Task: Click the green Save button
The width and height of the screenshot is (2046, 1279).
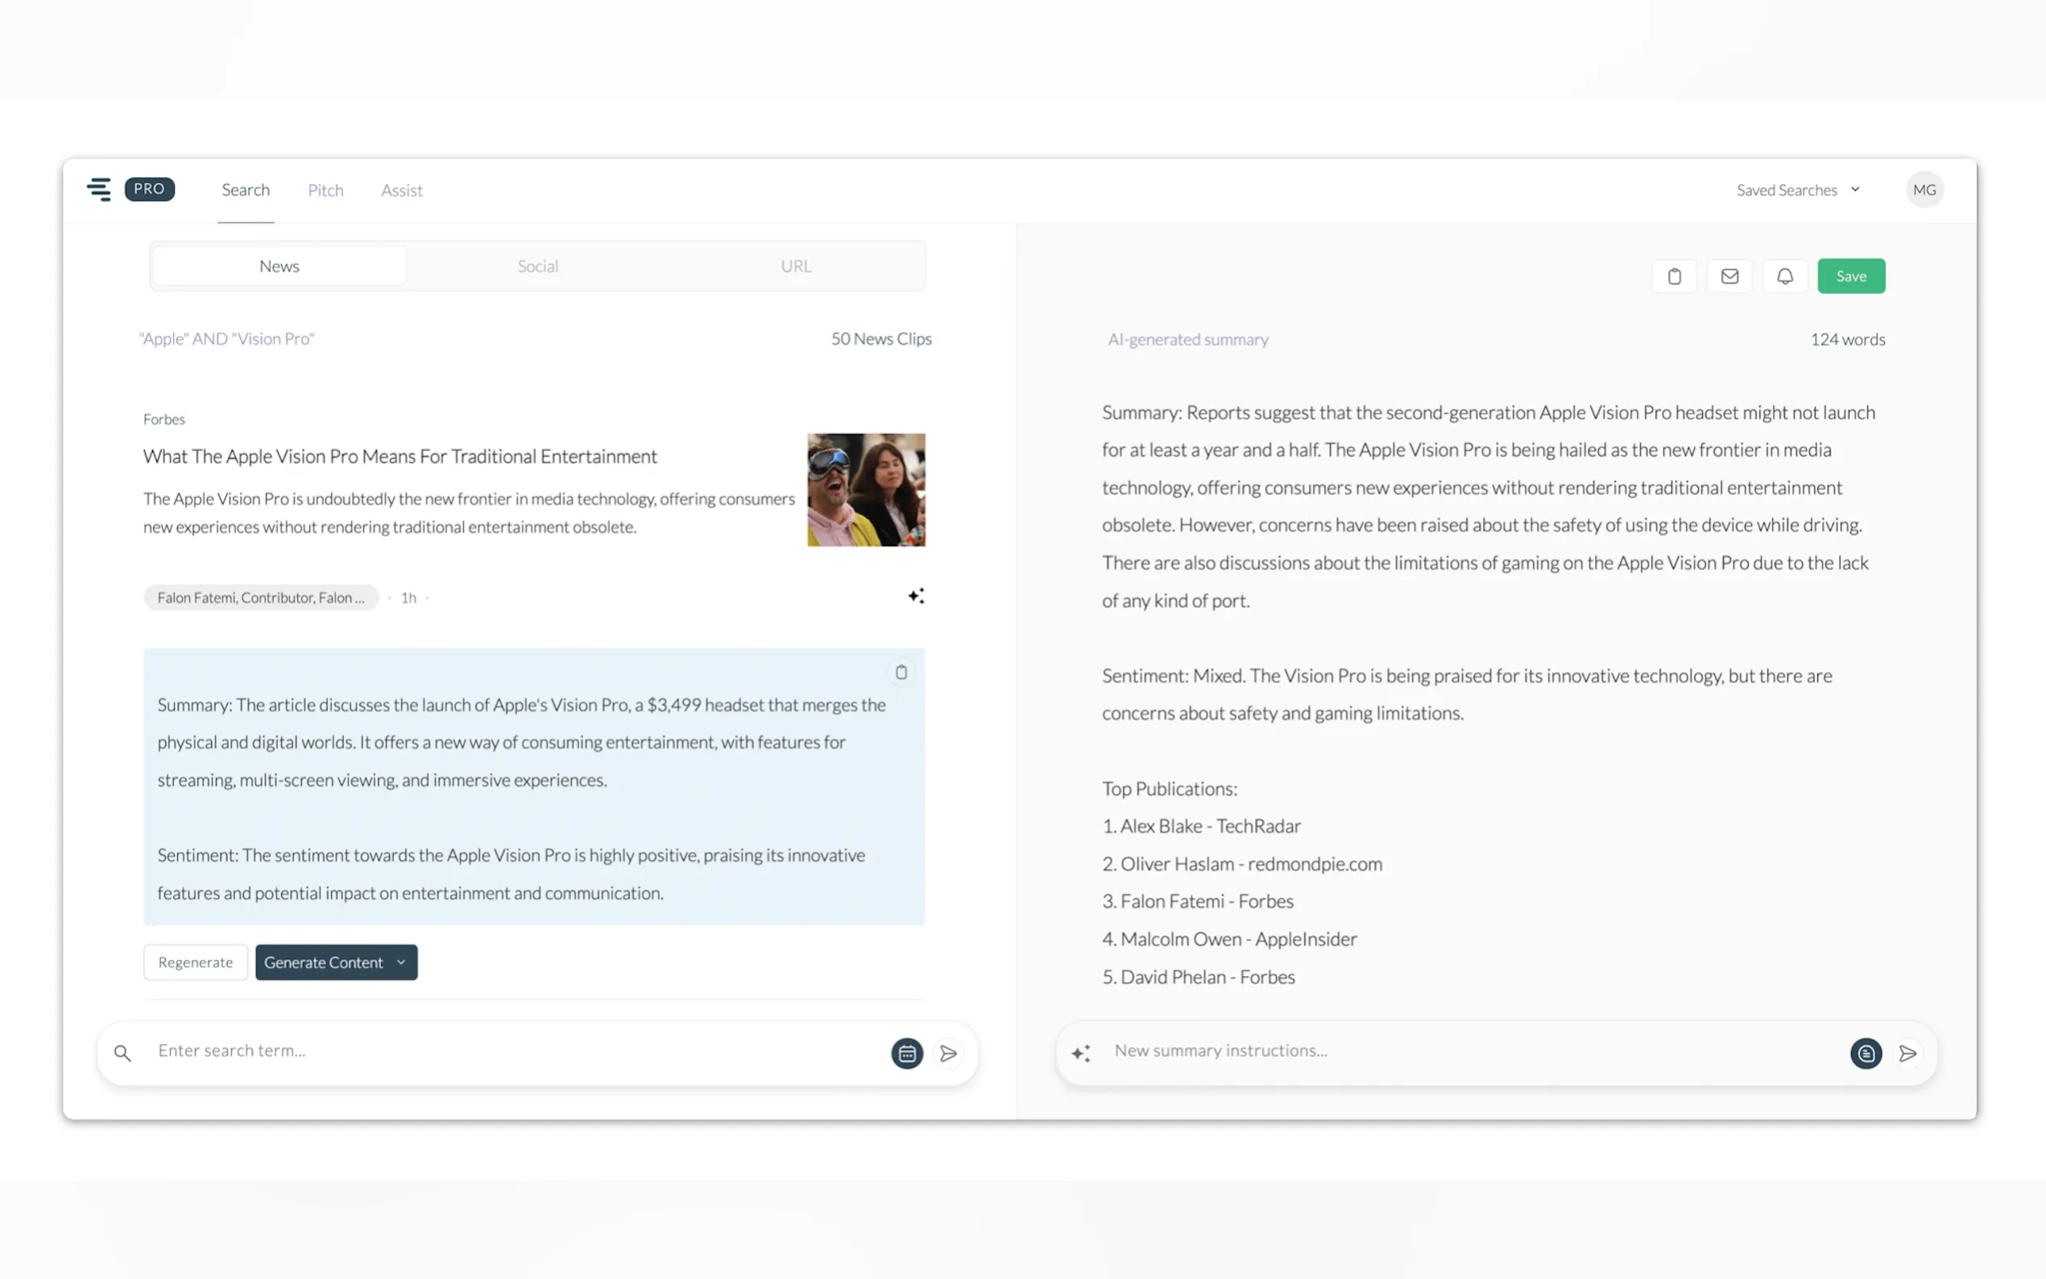Action: [x=1850, y=275]
